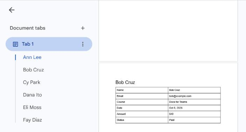
Task: Click the Course label cell
Action: point(142,102)
